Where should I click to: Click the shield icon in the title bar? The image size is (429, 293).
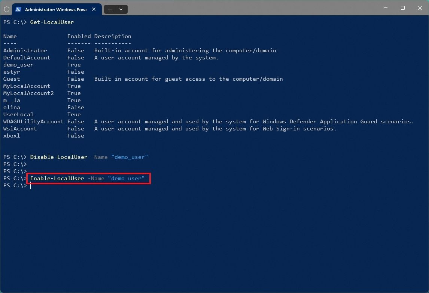[6, 9]
